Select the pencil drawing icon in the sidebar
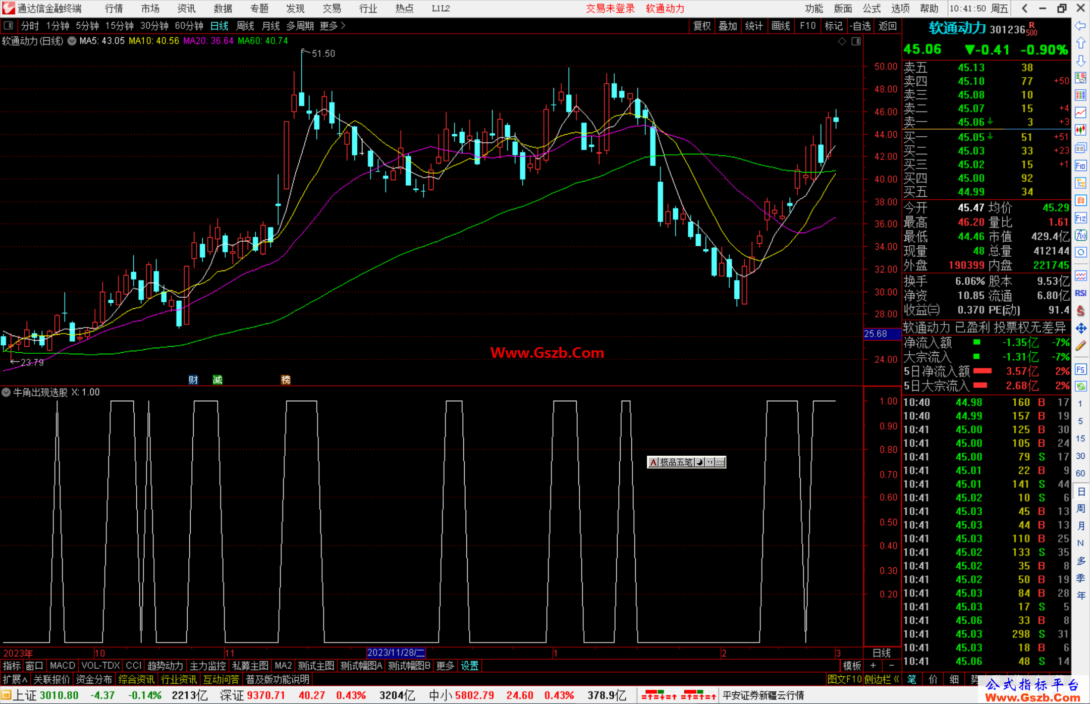 point(1080,346)
